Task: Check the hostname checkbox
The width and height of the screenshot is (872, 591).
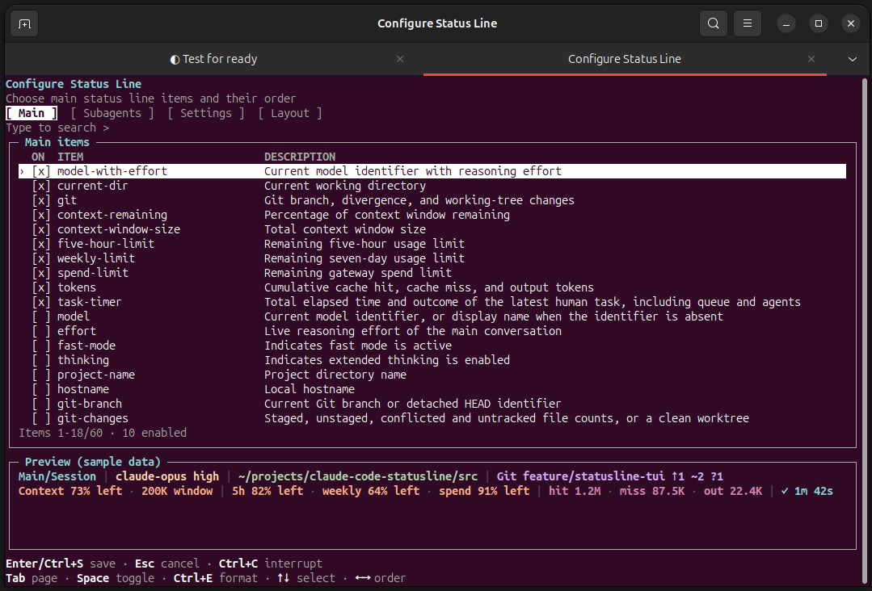Action: pos(41,389)
